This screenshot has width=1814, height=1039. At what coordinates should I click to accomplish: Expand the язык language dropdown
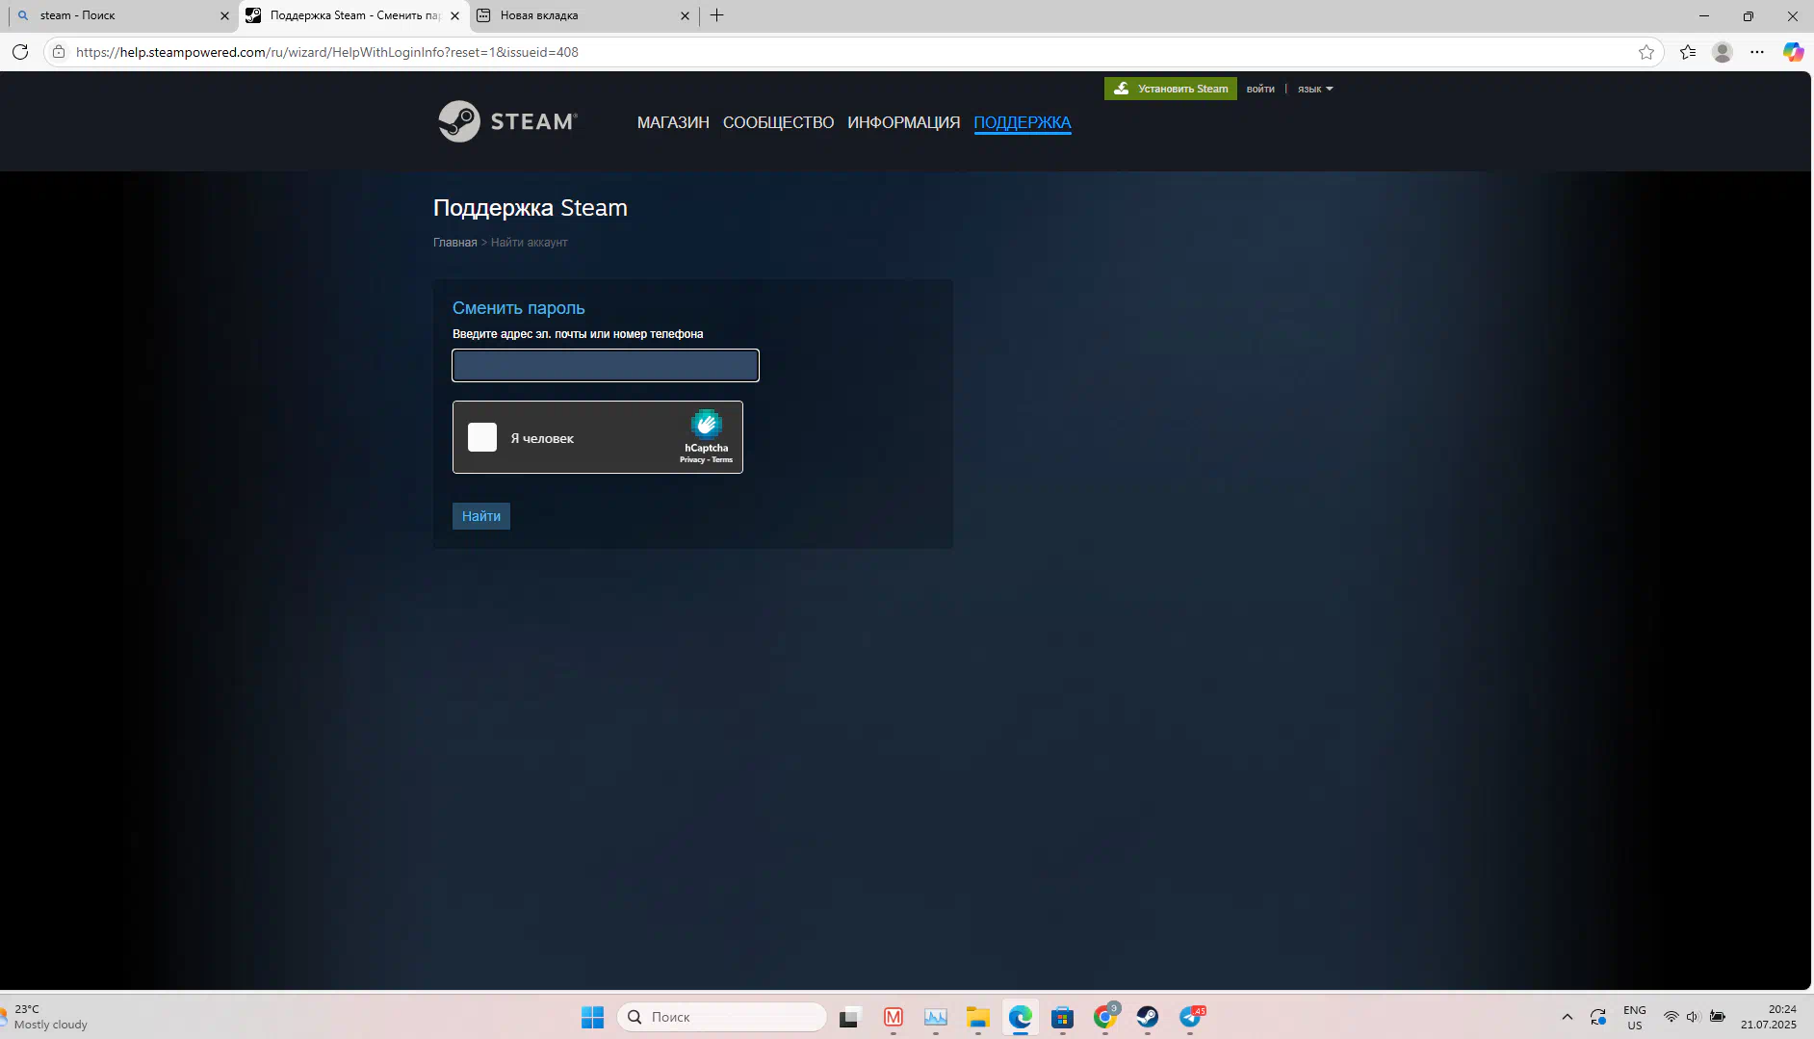pyautogui.click(x=1315, y=89)
